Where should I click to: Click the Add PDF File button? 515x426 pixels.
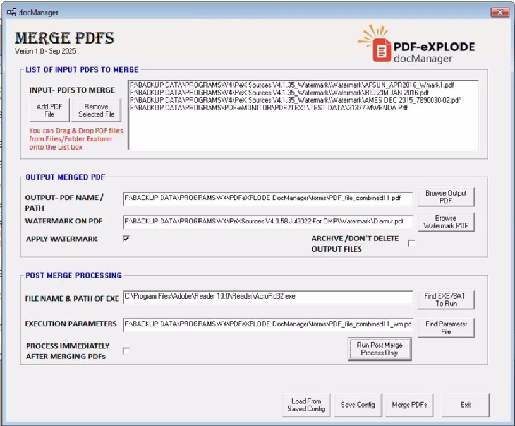[x=49, y=110]
